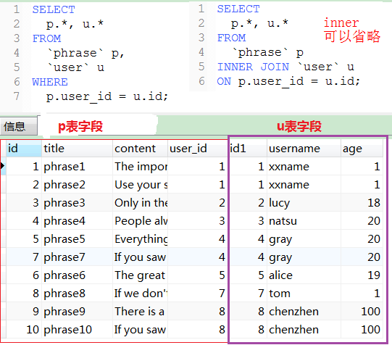Viewport: 392px width, 345px height.
Task: Select the id1 column header
Action: pyautogui.click(x=248, y=149)
